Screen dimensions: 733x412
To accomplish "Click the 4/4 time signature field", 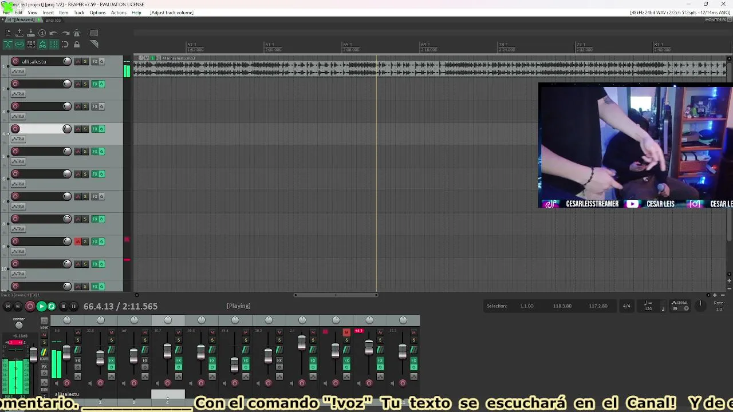I will click(x=626, y=306).
